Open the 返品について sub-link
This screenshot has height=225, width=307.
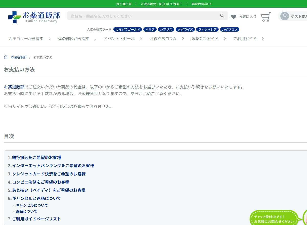pyautogui.click(x=26, y=211)
